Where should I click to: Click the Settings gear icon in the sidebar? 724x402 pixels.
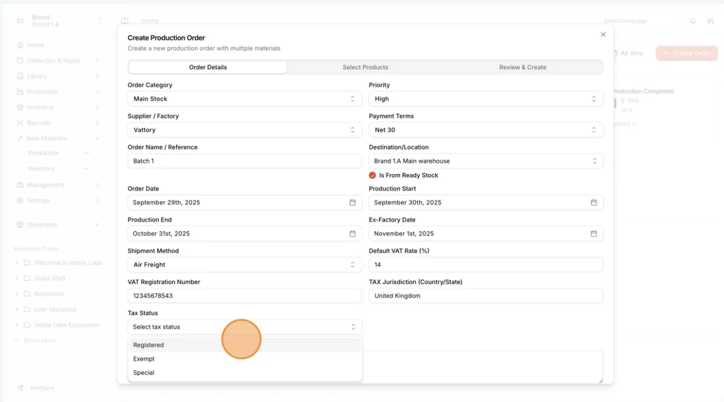click(x=21, y=200)
